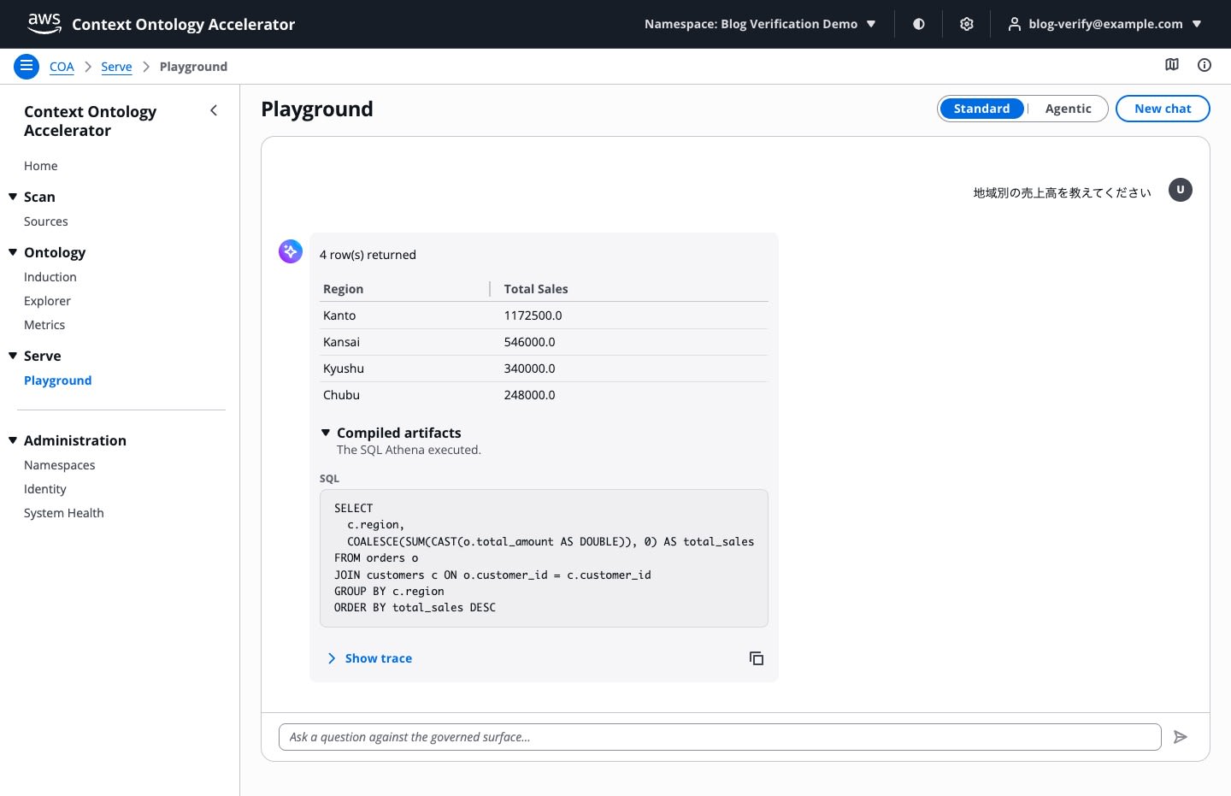The width and height of the screenshot is (1231, 796).
Task: Click the 546000.0 sales value
Action: 530,342
